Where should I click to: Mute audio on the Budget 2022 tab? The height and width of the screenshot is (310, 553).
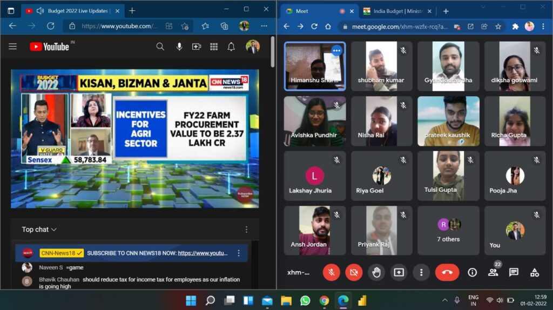[x=40, y=11]
